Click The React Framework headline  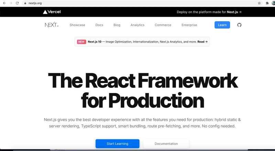click(143, 90)
